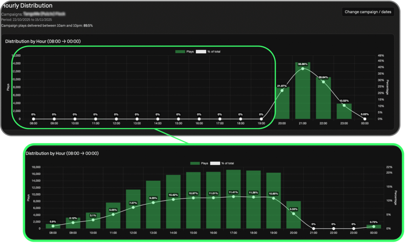Select the 22:00 bar labeled 28.64%

(x=323, y=98)
